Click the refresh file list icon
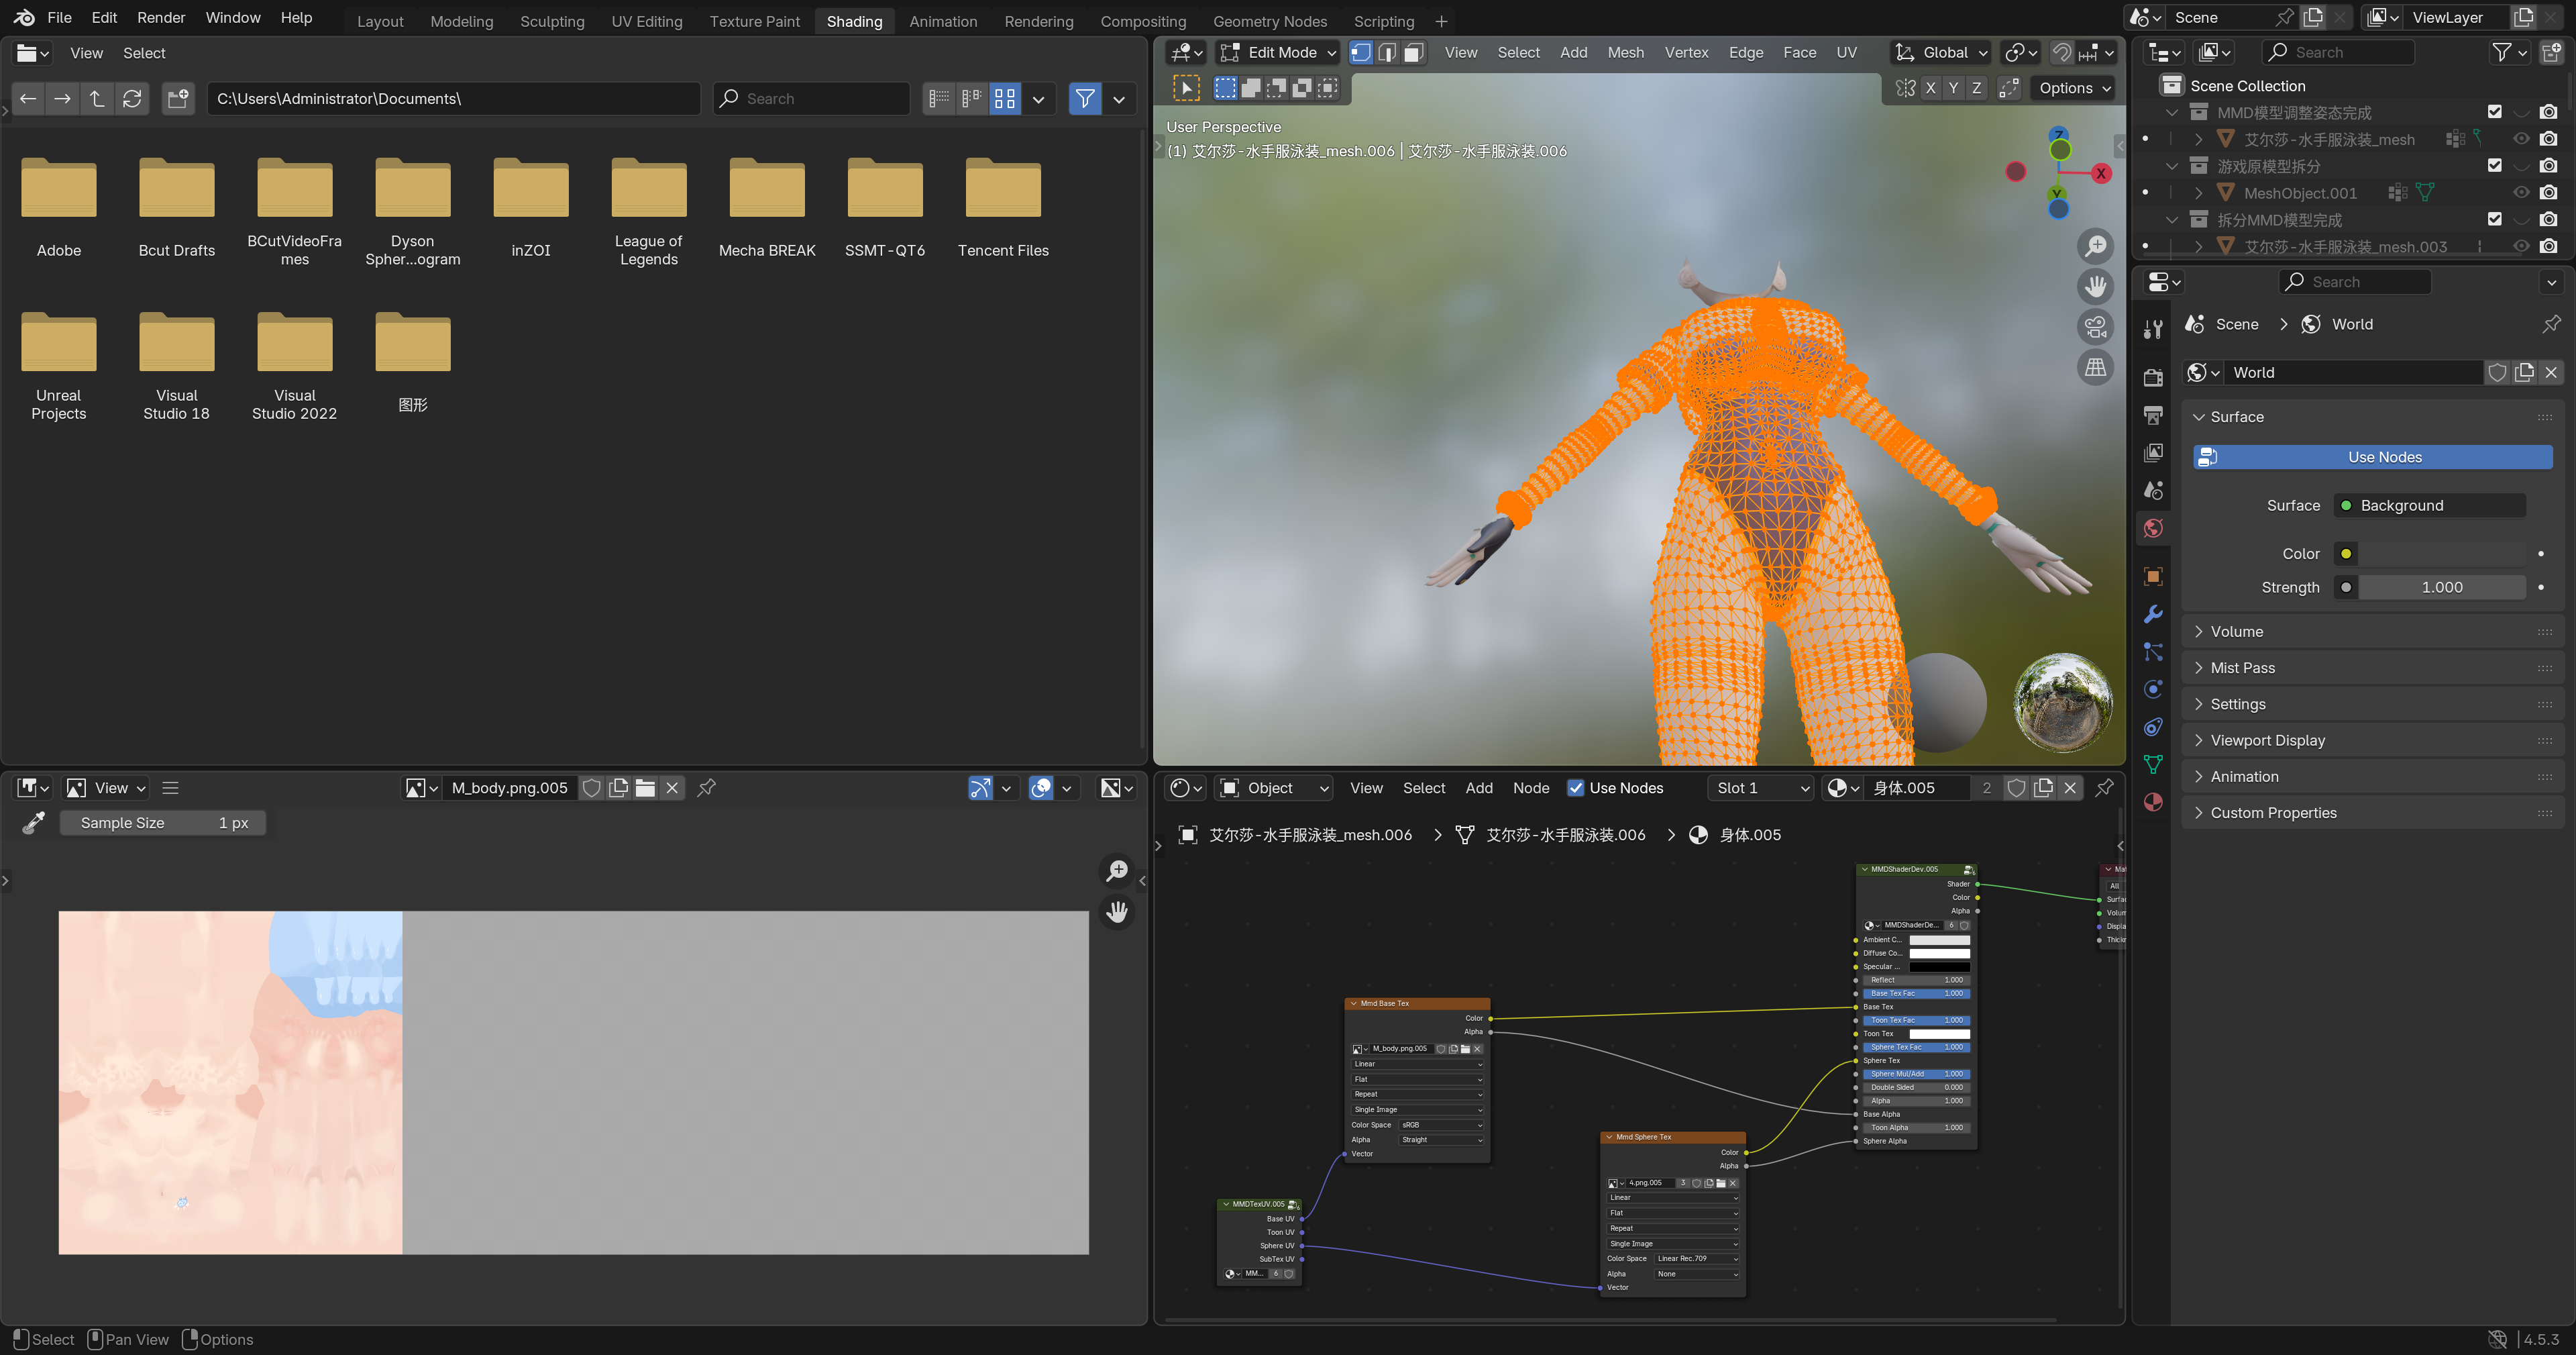 click(x=132, y=98)
